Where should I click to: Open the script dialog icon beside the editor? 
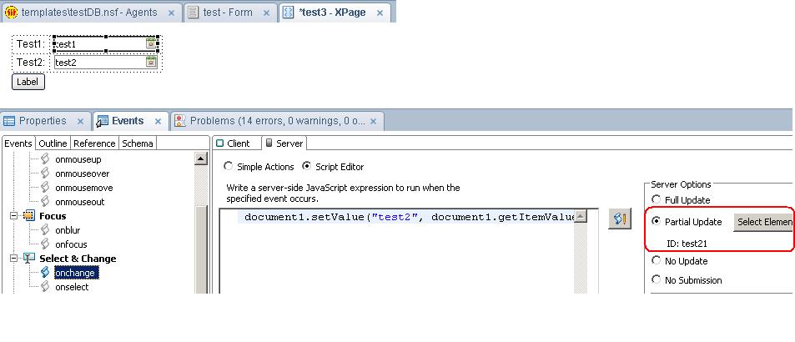click(x=619, y=219)
